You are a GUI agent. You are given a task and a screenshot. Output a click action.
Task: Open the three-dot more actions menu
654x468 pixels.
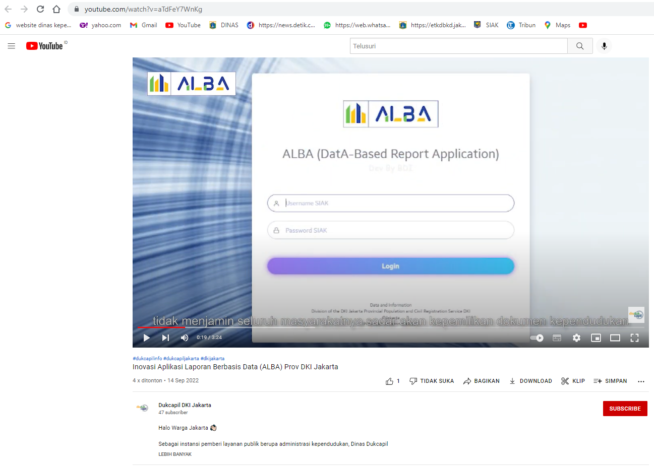641,381
